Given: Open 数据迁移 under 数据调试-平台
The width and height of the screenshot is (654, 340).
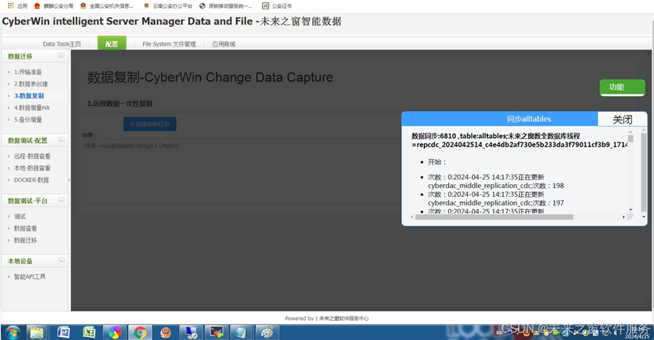Looking at the screenshot, I should click(x=26, y=241).
